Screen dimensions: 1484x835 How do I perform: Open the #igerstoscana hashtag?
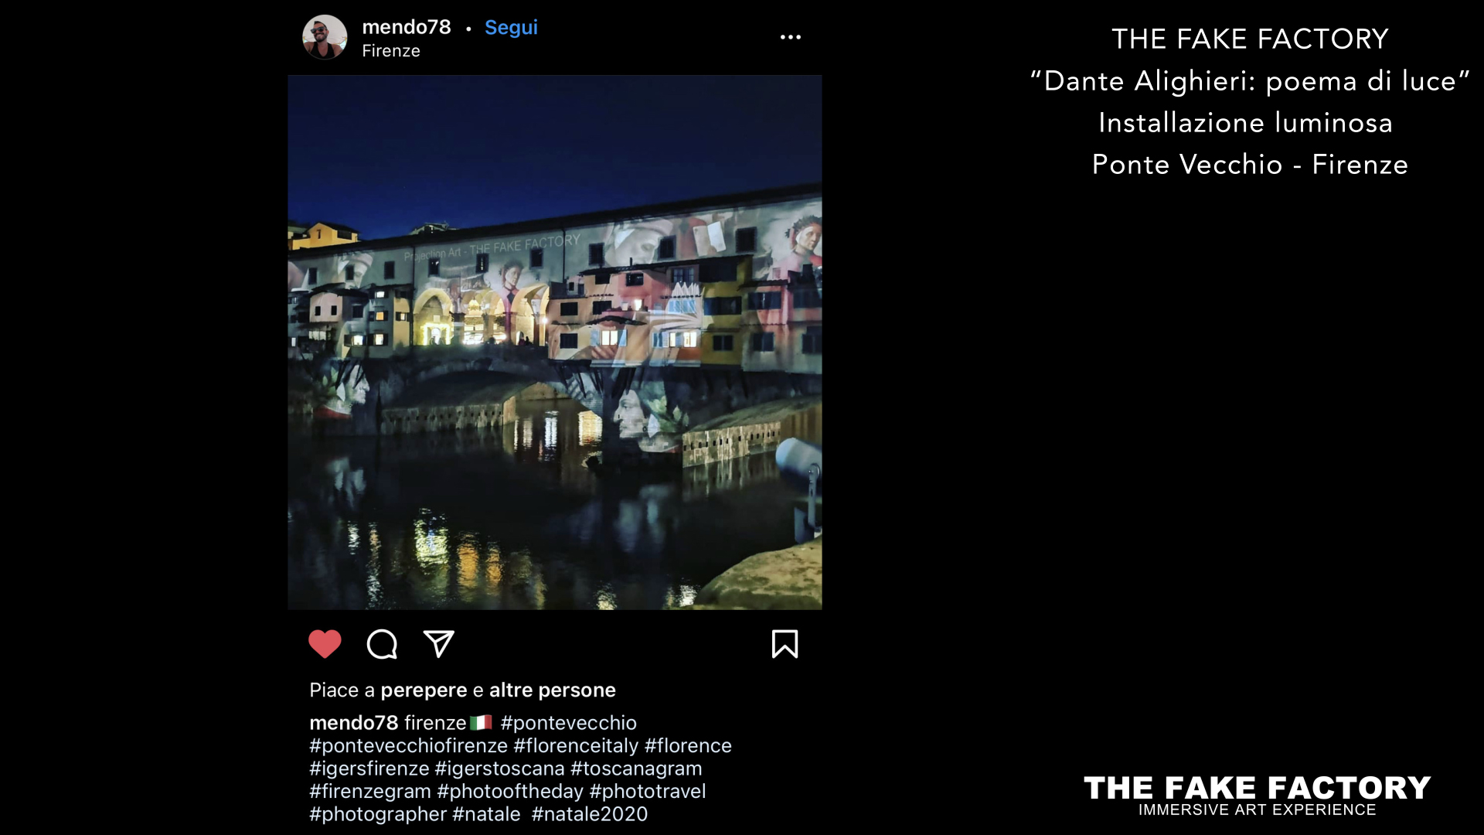pos(499,769)
